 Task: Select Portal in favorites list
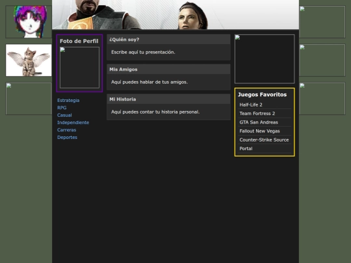point(265,149)
